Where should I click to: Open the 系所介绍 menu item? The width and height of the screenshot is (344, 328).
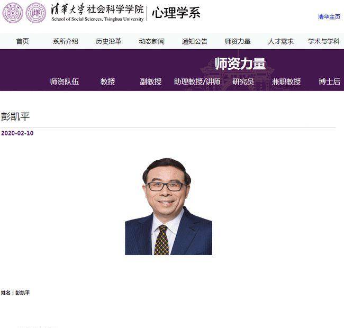click(66, 41)
